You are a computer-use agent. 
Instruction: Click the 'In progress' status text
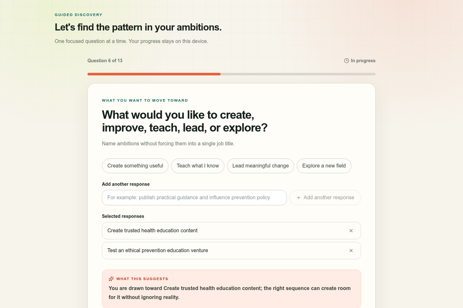pos(363,61)
